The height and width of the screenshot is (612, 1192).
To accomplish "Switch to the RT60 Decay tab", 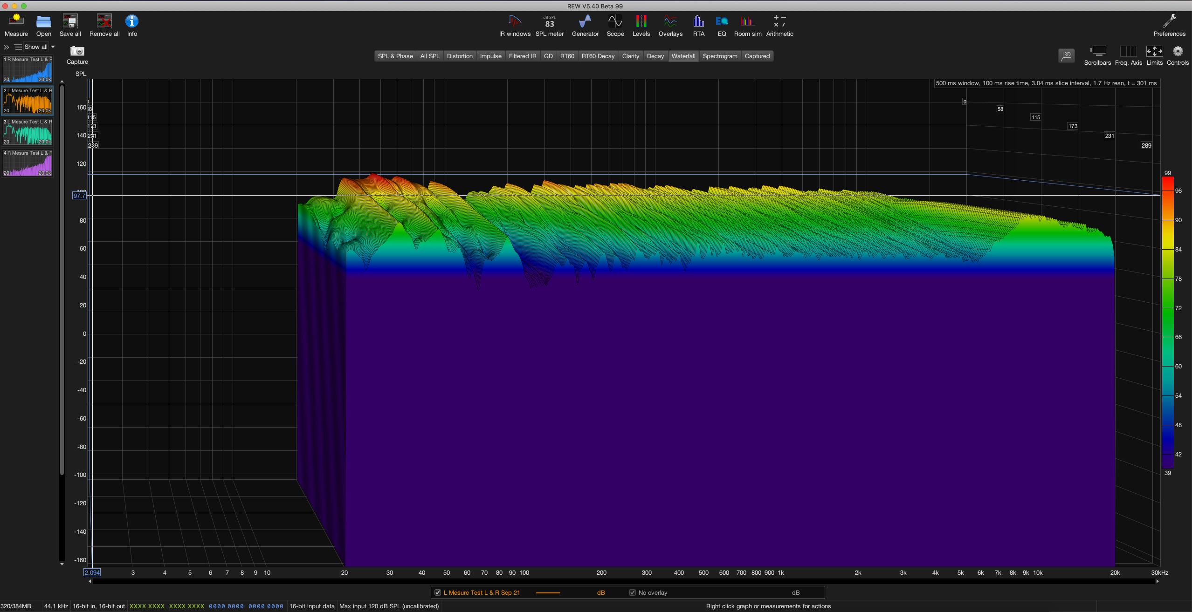I will 598,56.
